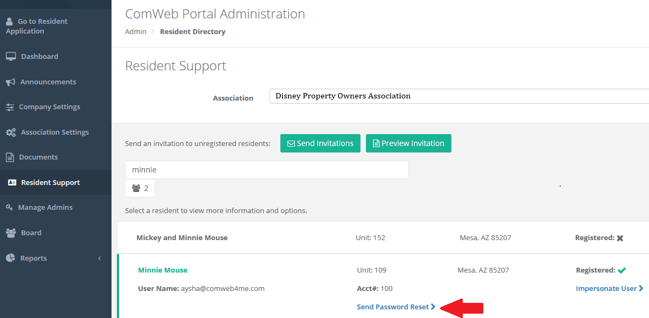The height and width of the screenshot is (318, 649).
Task: Open the Board sidebar item
Action: [31, 233]
